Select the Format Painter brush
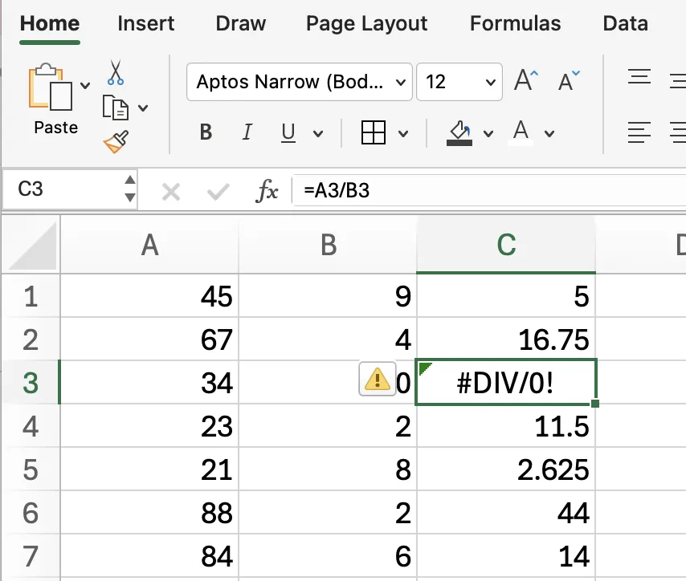Screen dimensions: 686x581 [116, 142]
